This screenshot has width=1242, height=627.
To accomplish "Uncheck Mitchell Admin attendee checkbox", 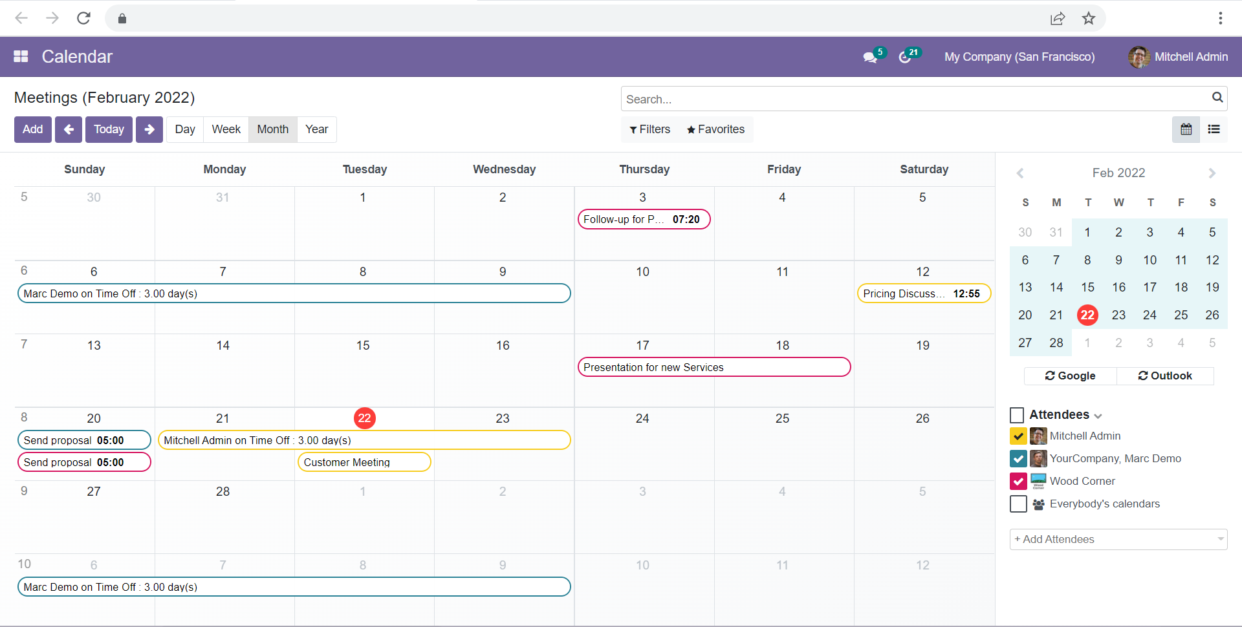I will [1018, 436].
